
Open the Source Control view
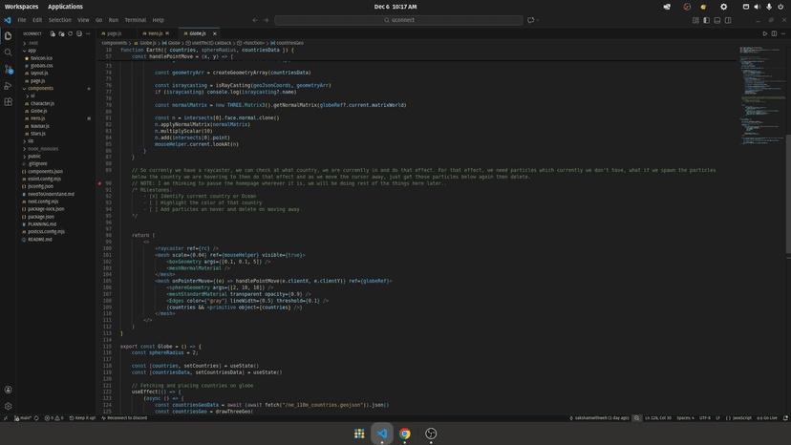[9, 69]
